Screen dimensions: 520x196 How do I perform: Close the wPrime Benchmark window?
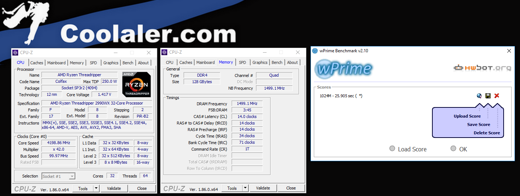[x=509, y=51]
